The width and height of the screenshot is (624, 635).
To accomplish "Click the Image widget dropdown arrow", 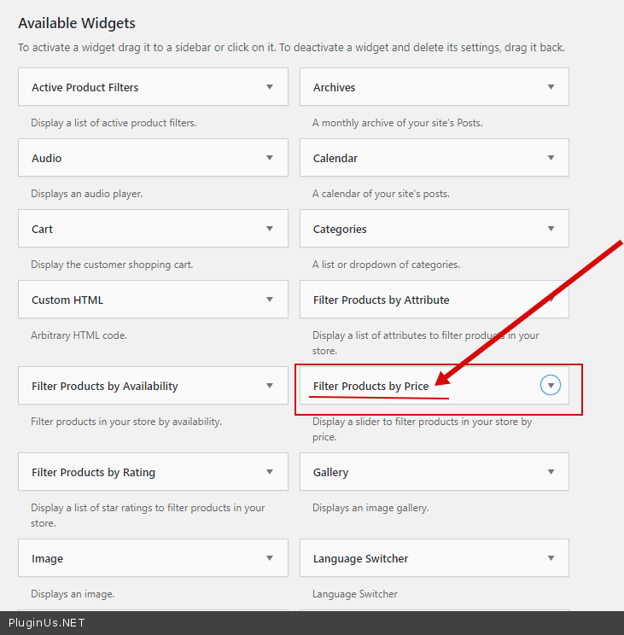I will click(x=270, y=558).
